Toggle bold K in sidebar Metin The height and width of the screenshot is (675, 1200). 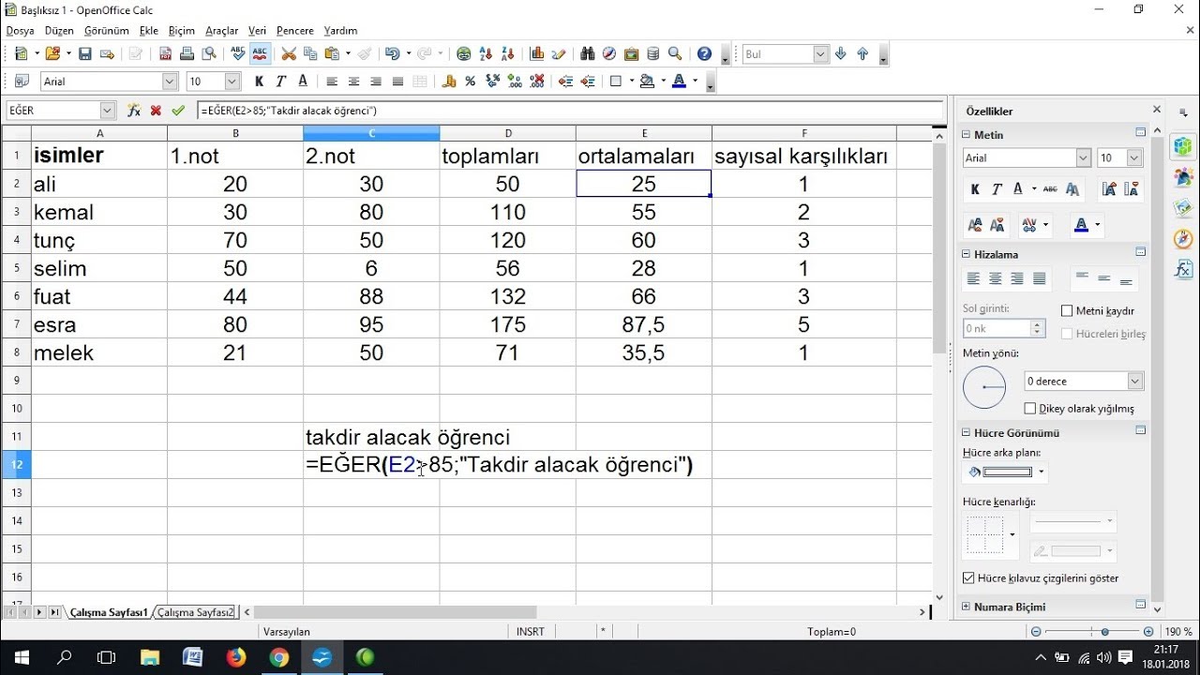(x=975, y=189)
